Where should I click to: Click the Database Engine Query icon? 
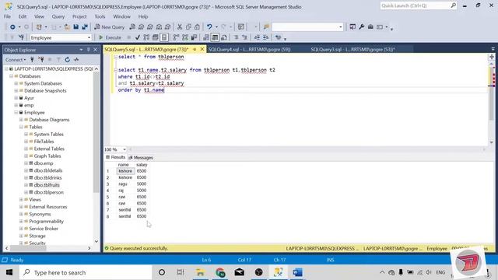tap(132, 27)
